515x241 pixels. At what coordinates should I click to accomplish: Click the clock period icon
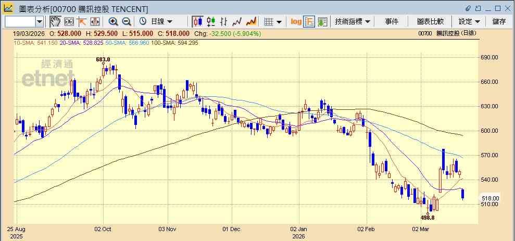pos(143,22)
